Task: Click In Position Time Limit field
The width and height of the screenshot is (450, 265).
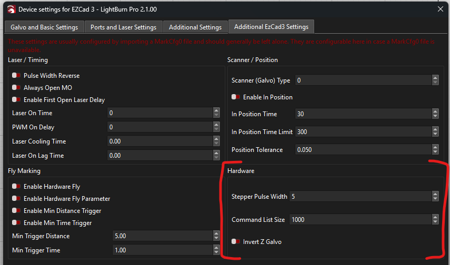Action: coord(363,131)
